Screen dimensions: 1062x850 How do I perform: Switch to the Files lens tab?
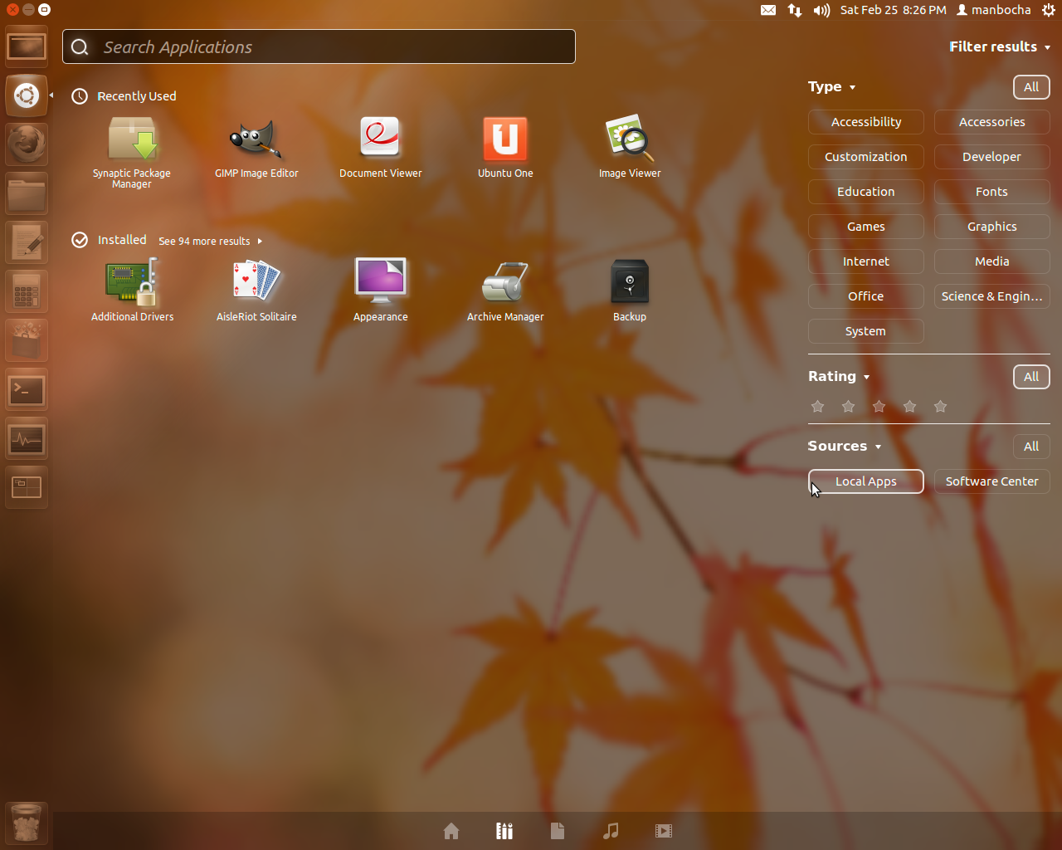coord(558,831)
